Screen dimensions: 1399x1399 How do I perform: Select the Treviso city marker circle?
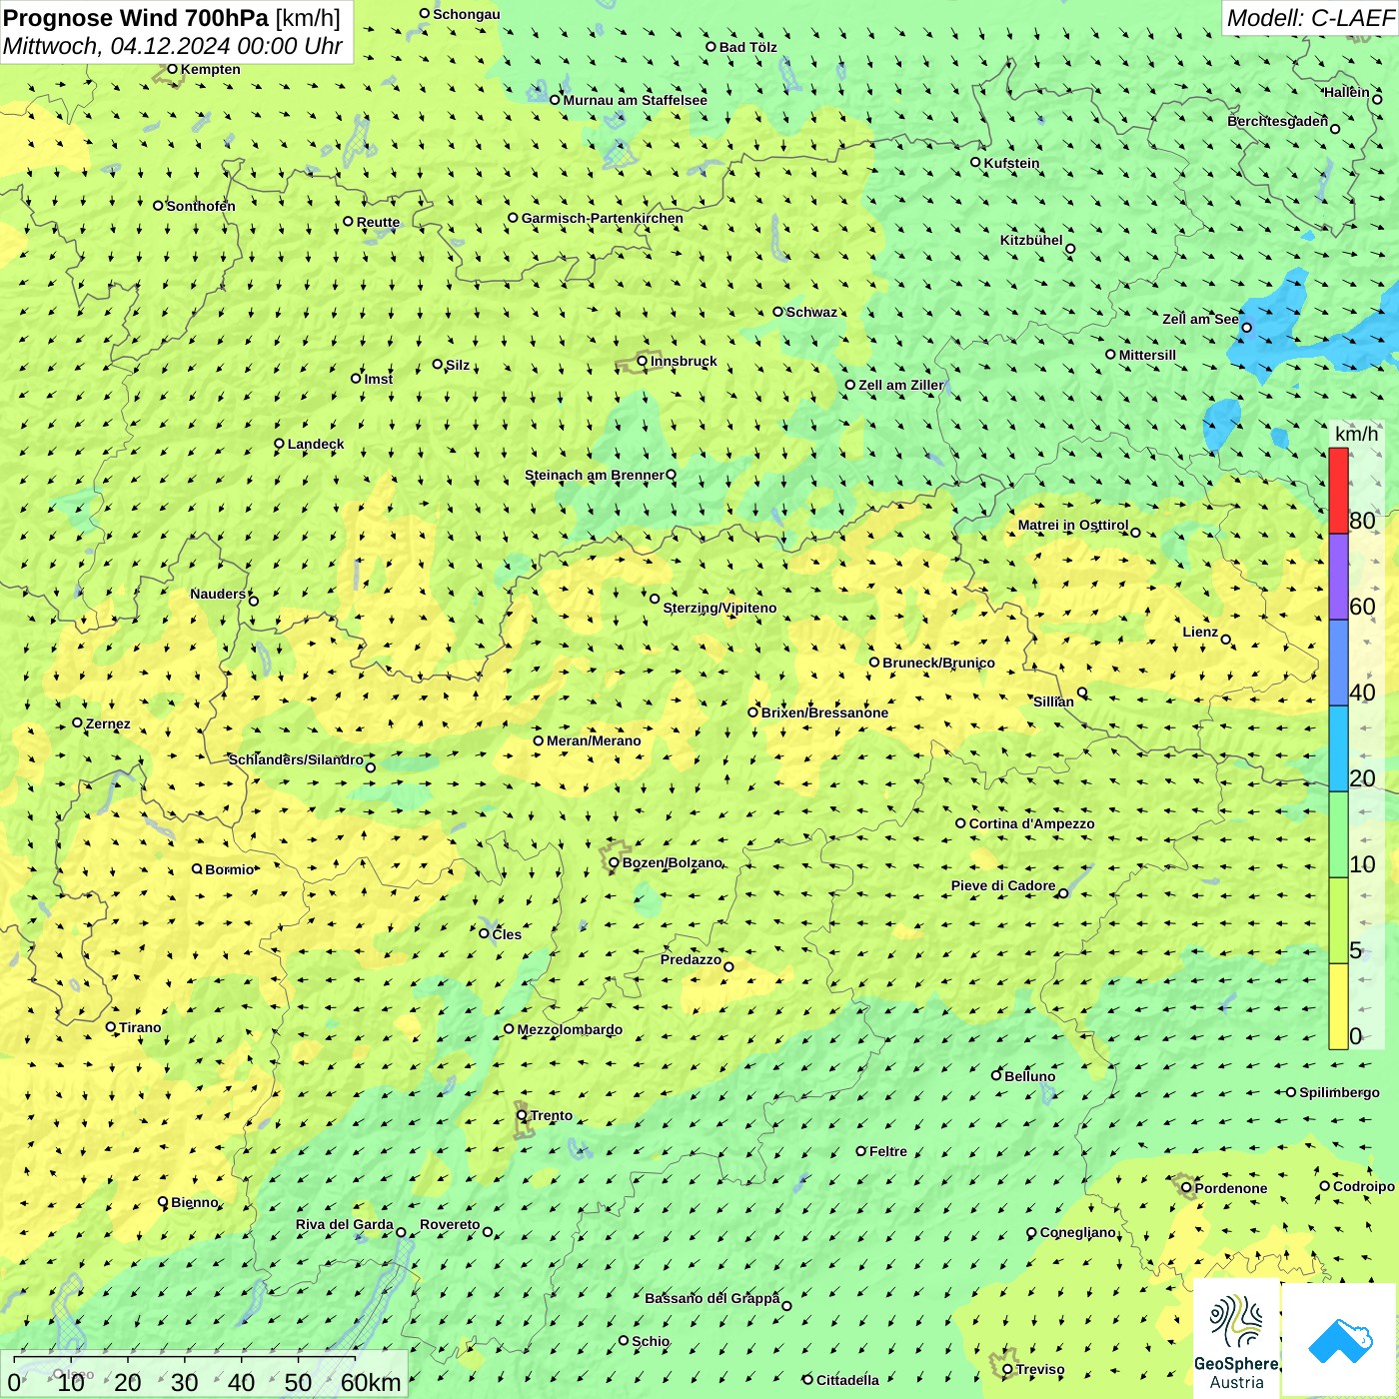(1007, 1369)
